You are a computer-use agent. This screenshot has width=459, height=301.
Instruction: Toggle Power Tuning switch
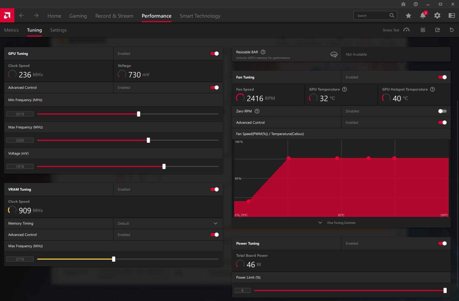point(443,243)
